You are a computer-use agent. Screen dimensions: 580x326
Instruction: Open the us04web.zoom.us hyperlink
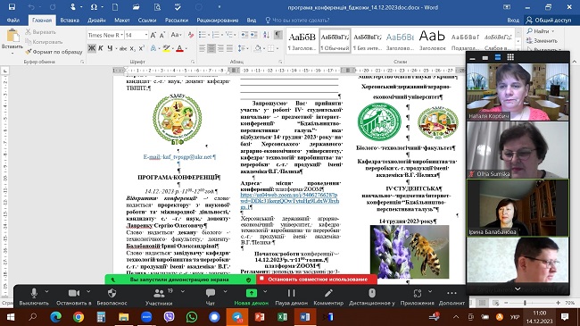(x=289, y=201)
